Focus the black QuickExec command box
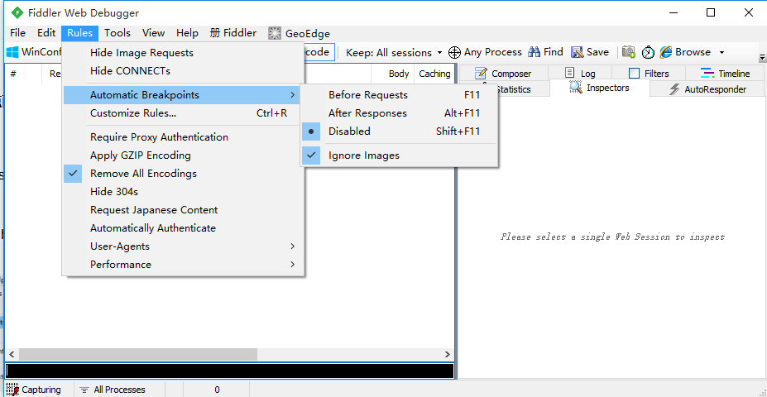Screen dimensions: 767x397 pos(230,371)
